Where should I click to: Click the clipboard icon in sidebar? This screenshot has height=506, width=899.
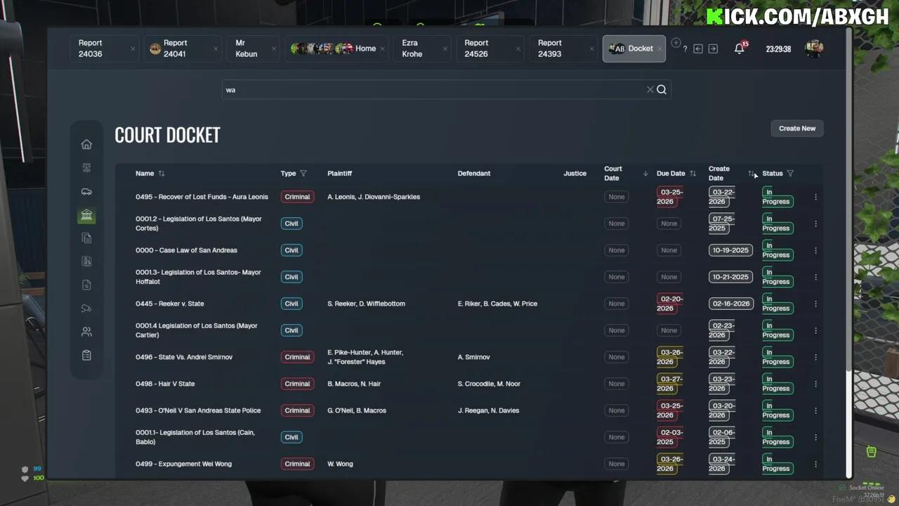(86, 356)
